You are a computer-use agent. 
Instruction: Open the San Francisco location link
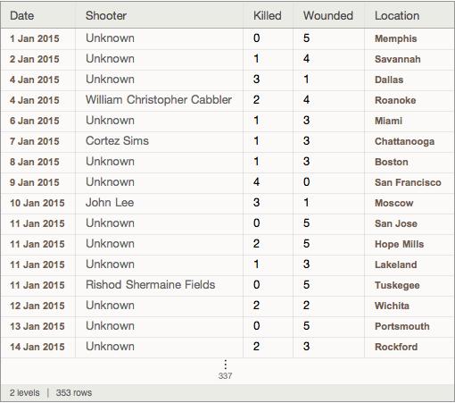coord(408,182)
